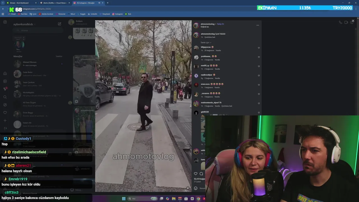Open ahmomotovlog profile name in post header
The width and height of the screenshot is (359, 202).
pyautogui.click(x=208, y=24)
